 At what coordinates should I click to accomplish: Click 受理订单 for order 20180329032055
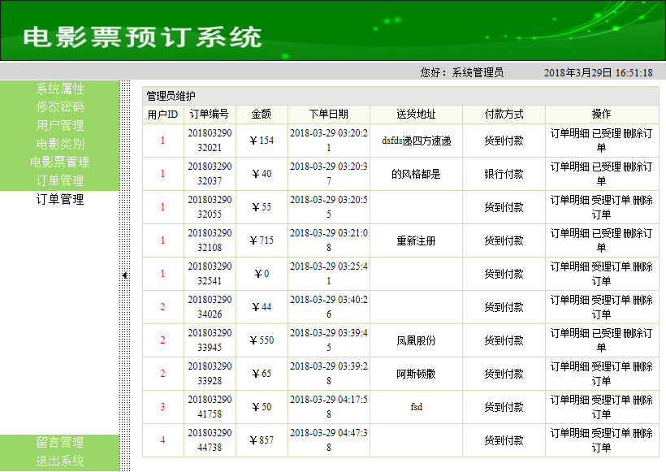tap(611, 200)
